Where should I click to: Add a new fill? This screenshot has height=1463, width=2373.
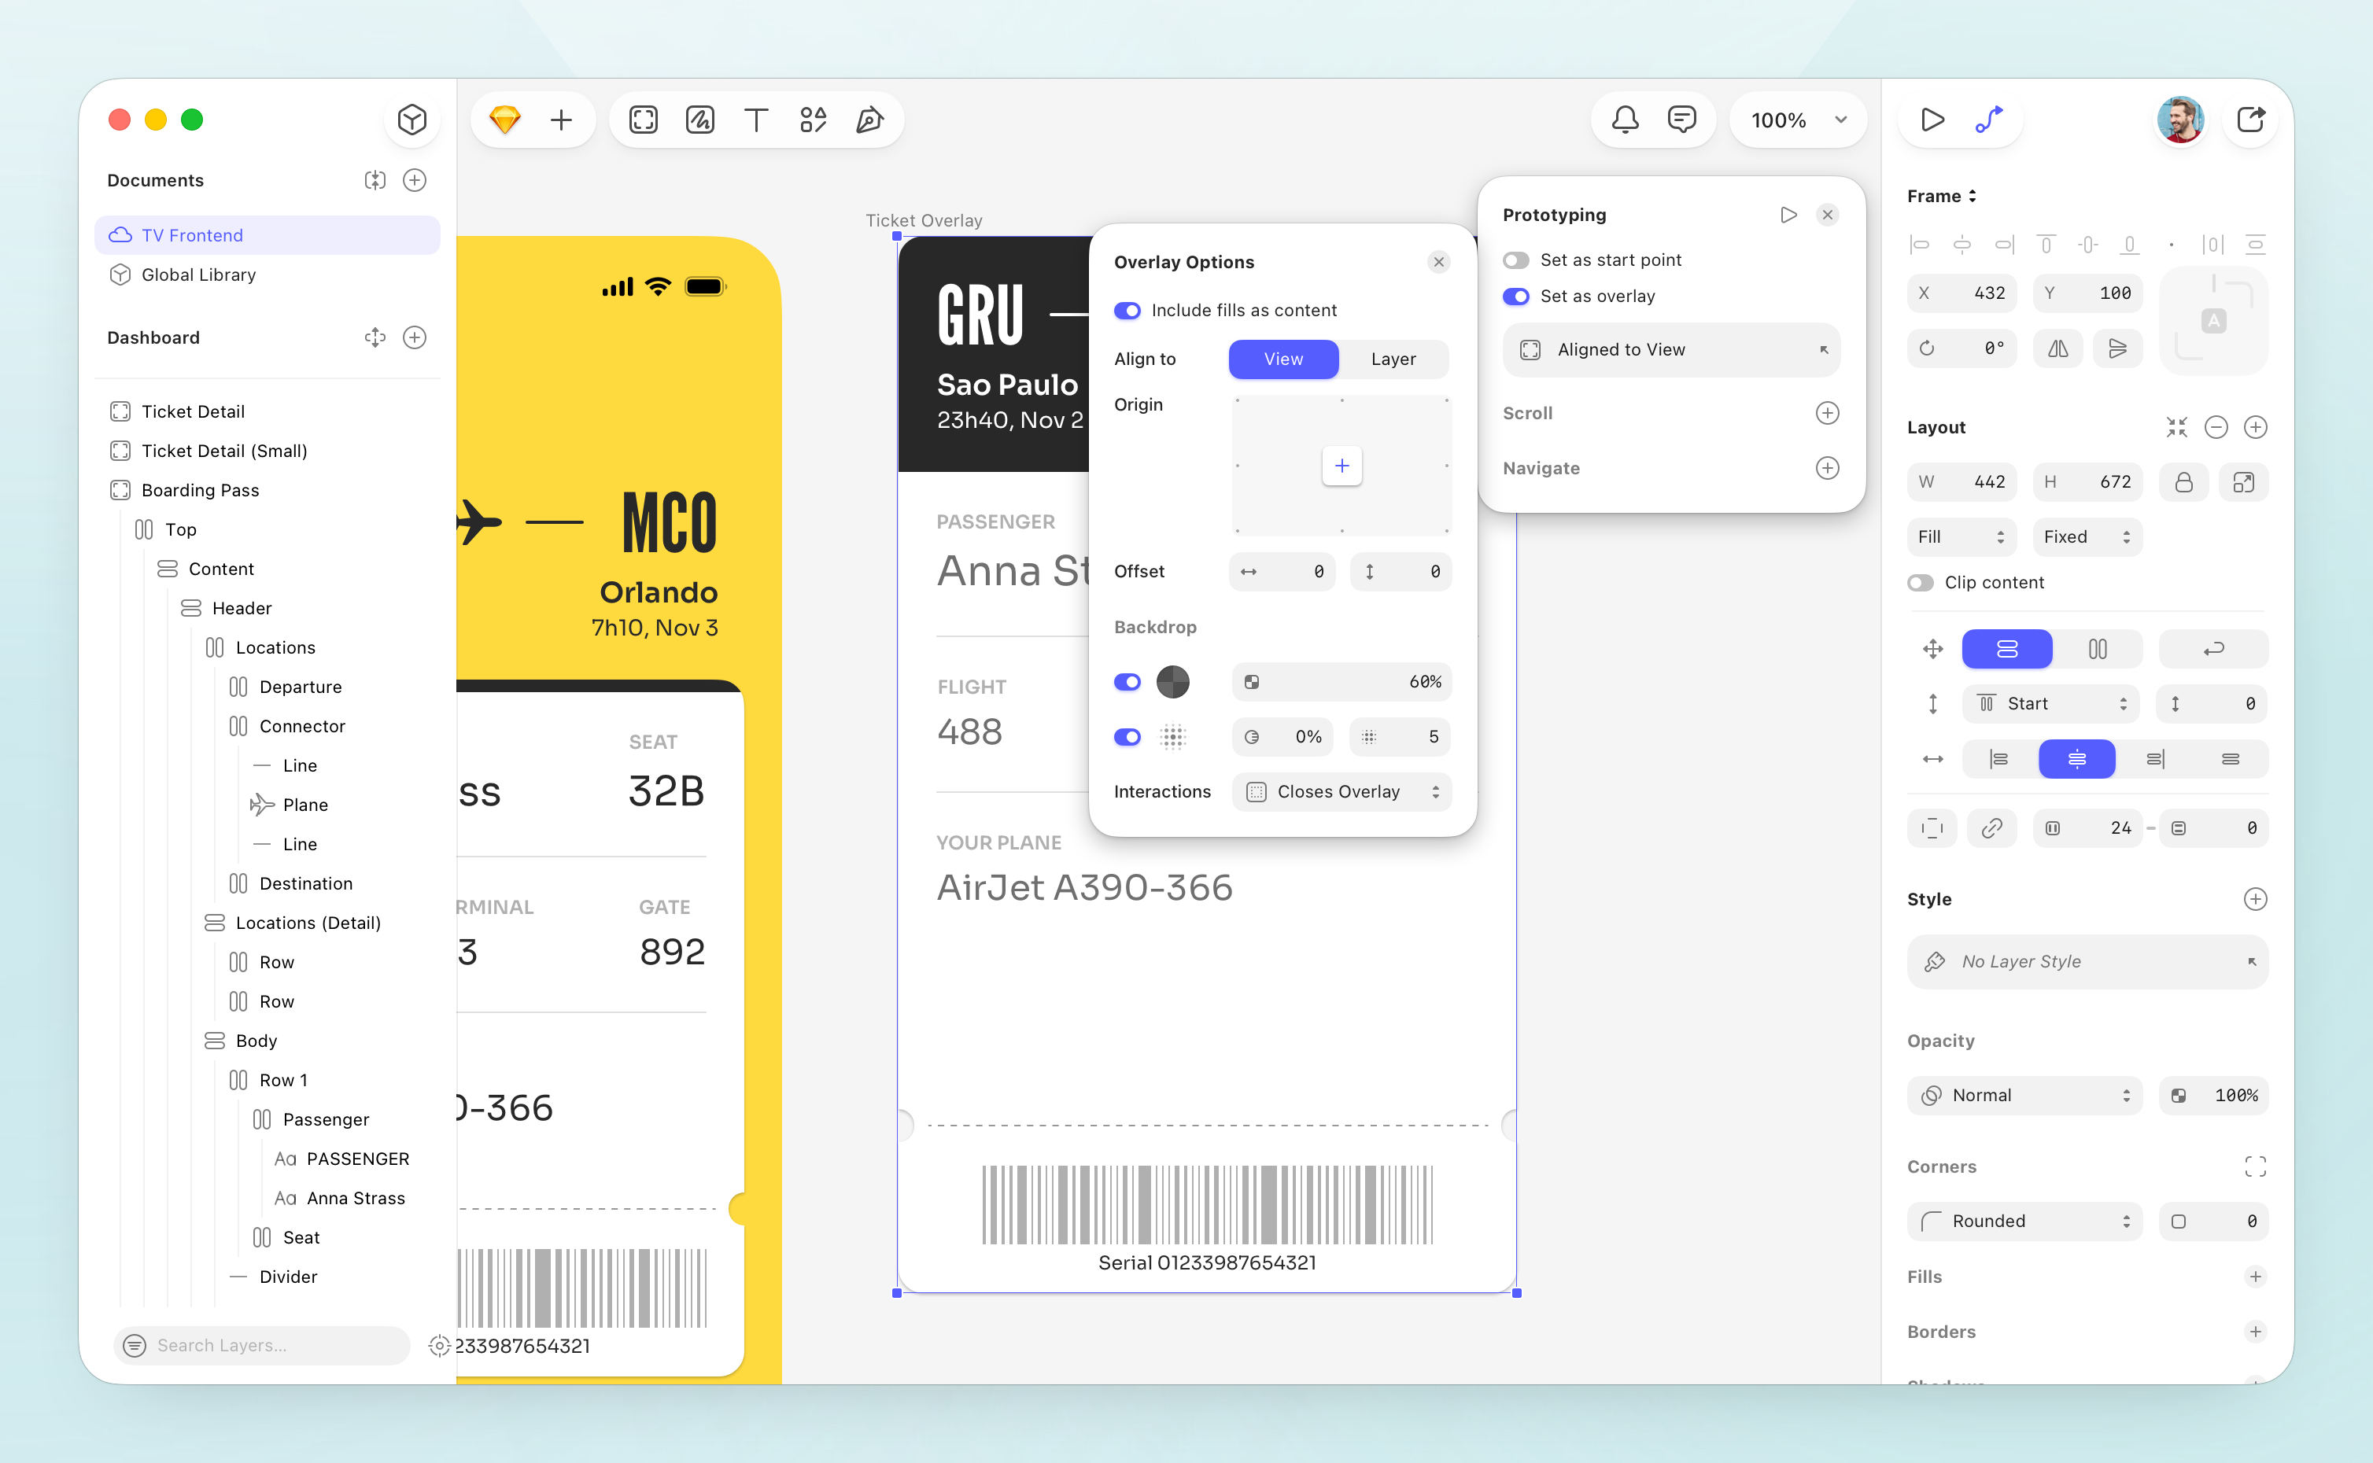tap(2255, 1277)
